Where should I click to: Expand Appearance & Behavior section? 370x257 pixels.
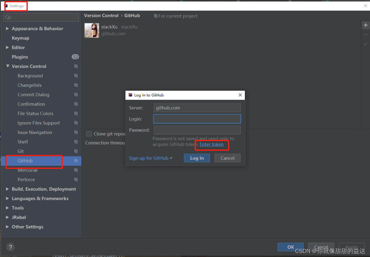pyautogui.click(x=7, y=28)
